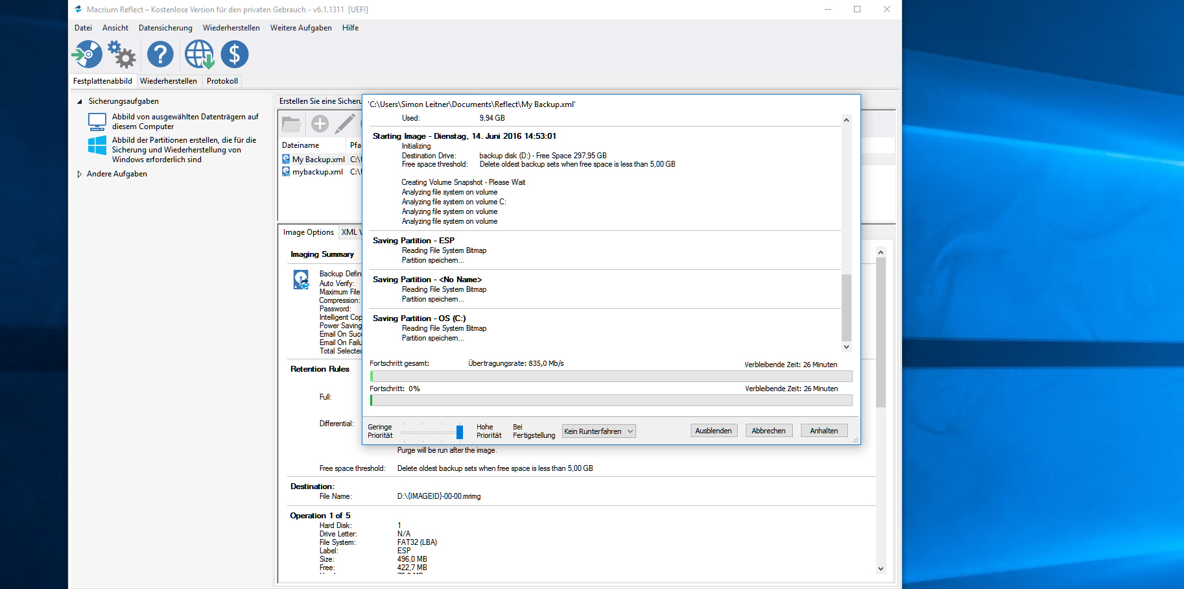Click the priority slider handle
Image resolution: width=1184 pixels, height=589 pixels.
pyautogui.click(x=460, y=431)
